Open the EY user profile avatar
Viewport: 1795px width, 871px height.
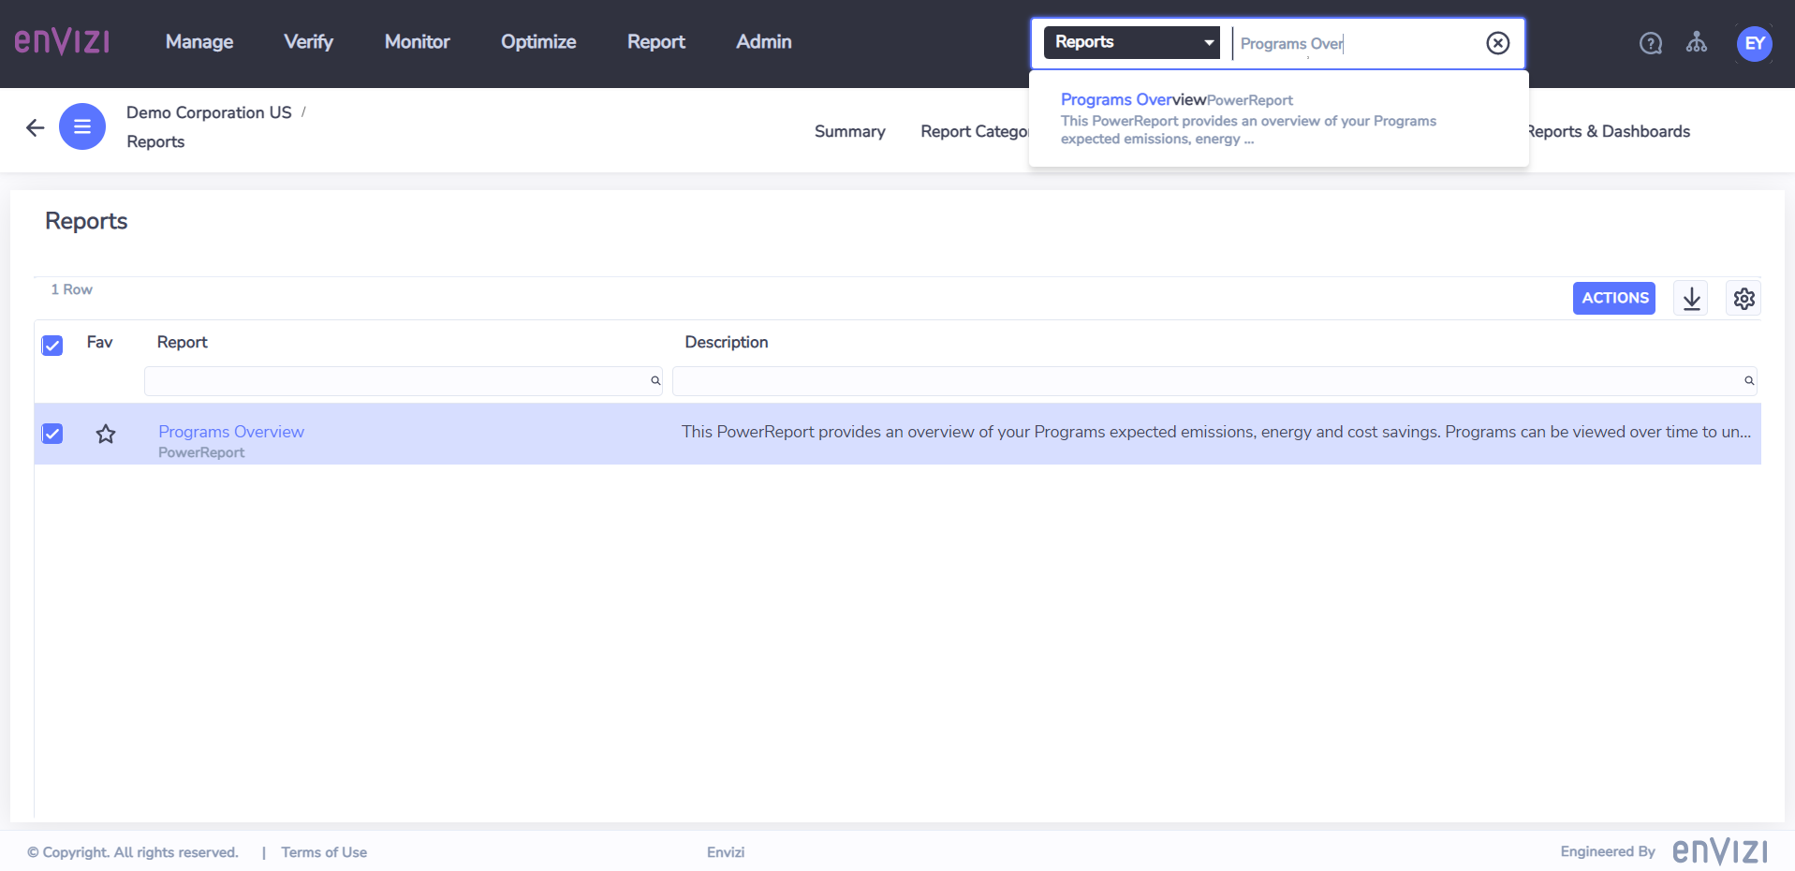point(1755,43)
